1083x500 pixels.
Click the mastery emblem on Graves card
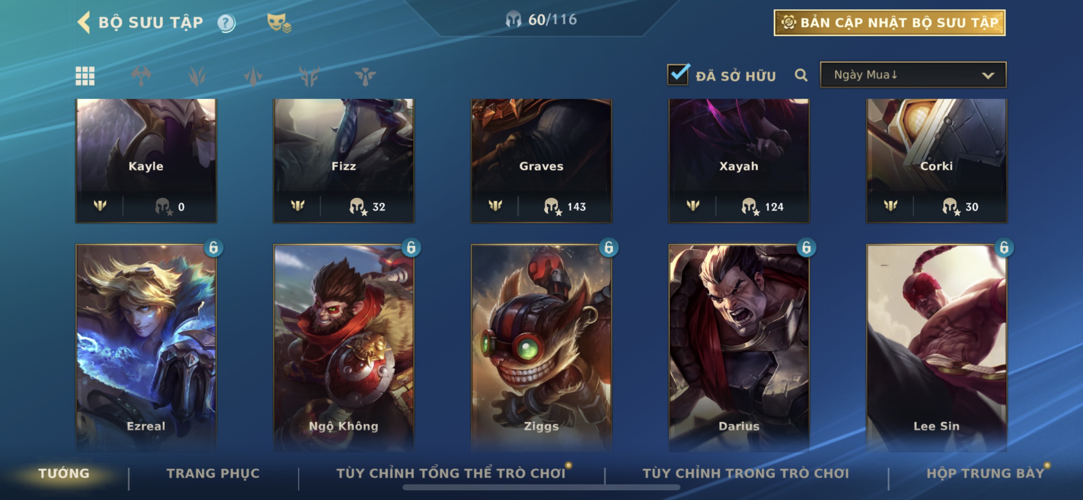coord(495,205)
